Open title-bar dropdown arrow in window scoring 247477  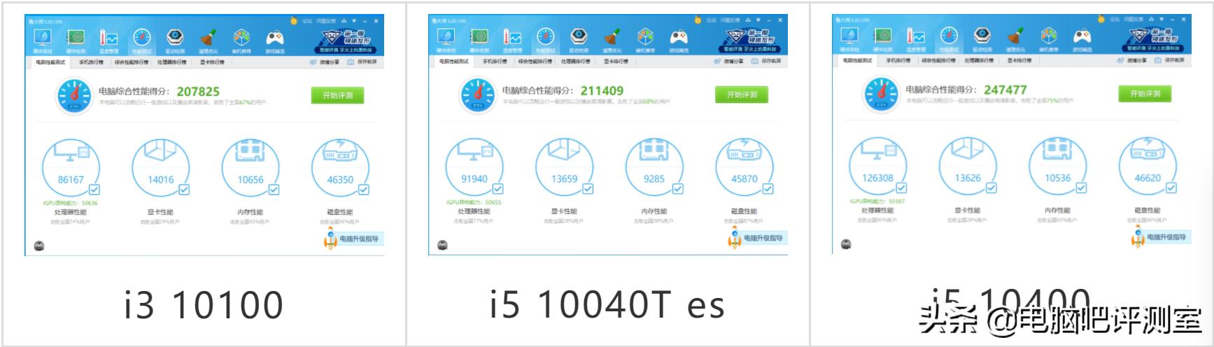tap(1162, 20)
